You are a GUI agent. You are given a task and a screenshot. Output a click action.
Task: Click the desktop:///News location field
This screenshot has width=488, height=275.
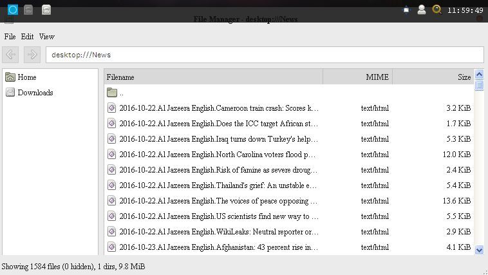[x=264, y=55]
